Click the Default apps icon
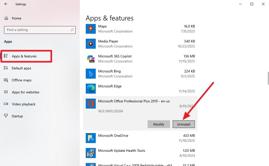The image size is (269, 166). pyautogui.click(x=6, y=68)
